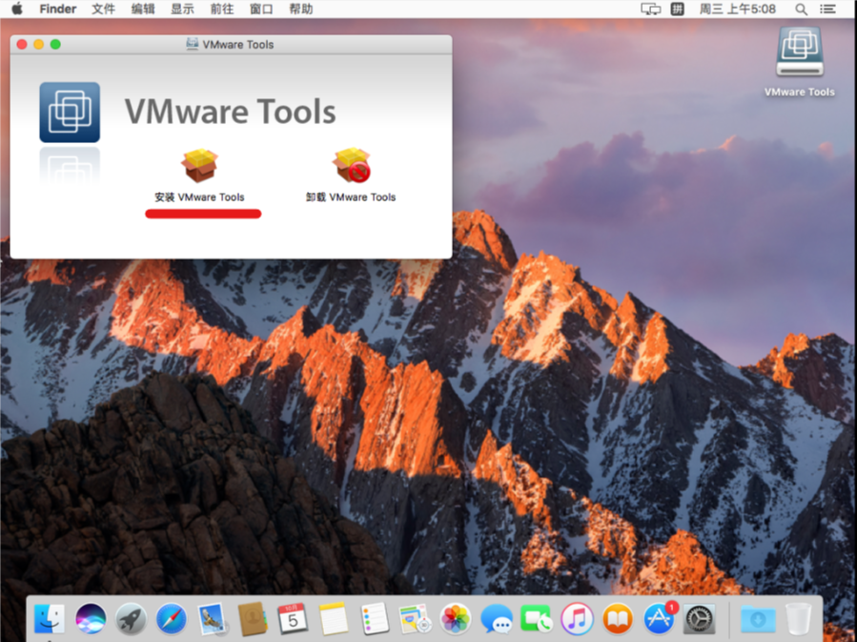Open Maps from the Dock

(415, 619)
